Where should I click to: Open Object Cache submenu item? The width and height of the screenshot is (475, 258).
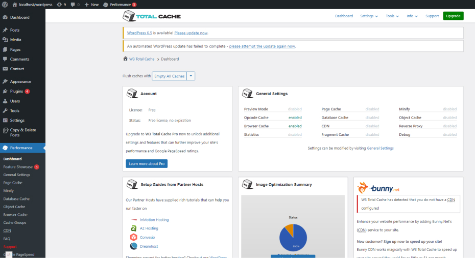[14, 207]
